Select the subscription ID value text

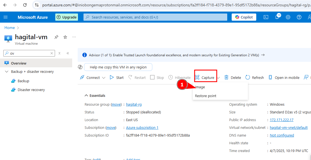158,135
